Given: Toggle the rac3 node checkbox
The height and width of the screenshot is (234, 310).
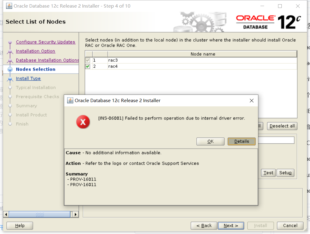Looking at the screenshot, I should (x=88, y=60).
